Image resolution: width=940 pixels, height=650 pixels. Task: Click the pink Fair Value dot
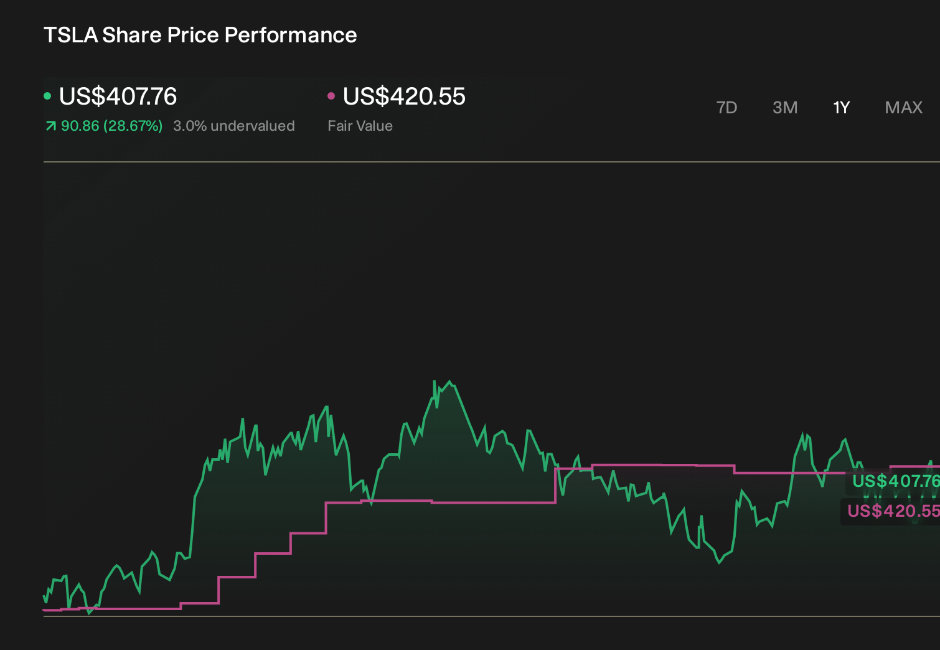coord(331,96)
